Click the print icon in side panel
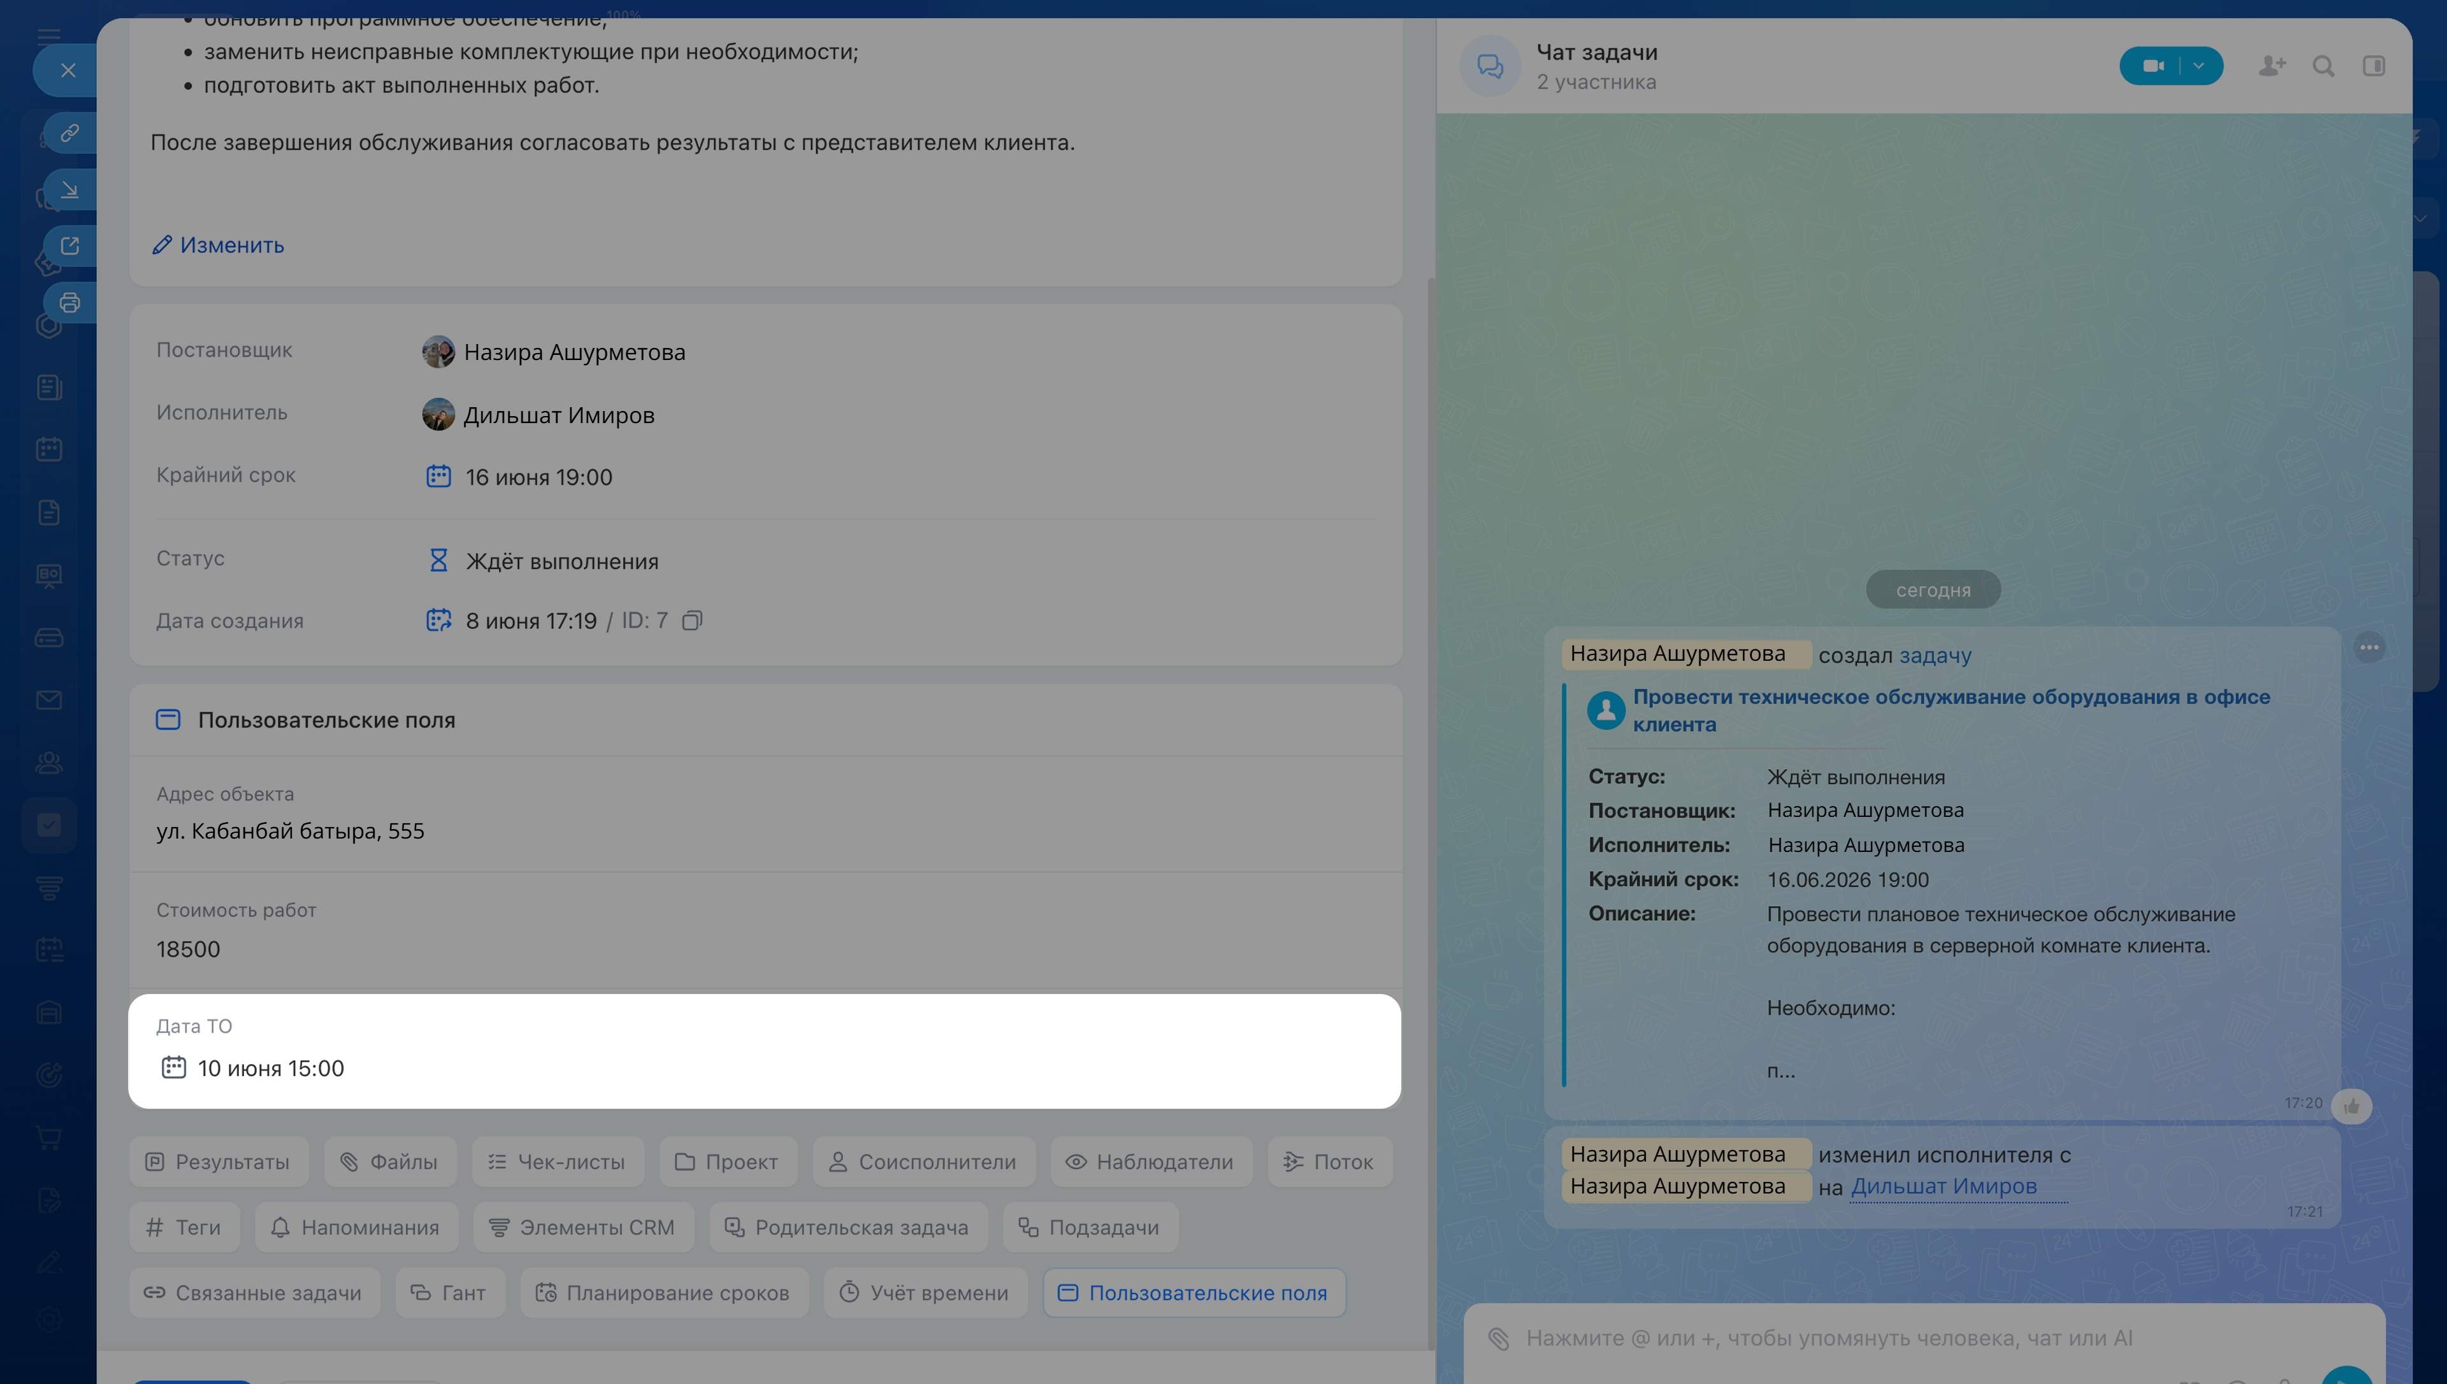Viewport: 2447px width, 1384px height. point(69,303)
